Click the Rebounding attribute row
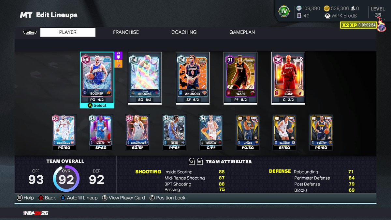 tap(324, 172)
